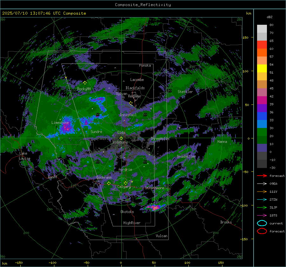Click the 111V legend text

tap(273, 191)
